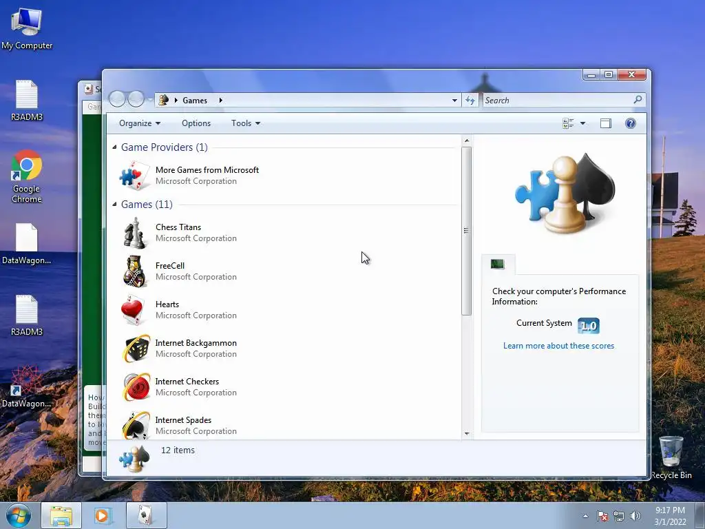This screenshot has height=529, width=705.
Task: Click the vertical scrollbar thumb
Action: pyautogui.click(x=466, y=231)
